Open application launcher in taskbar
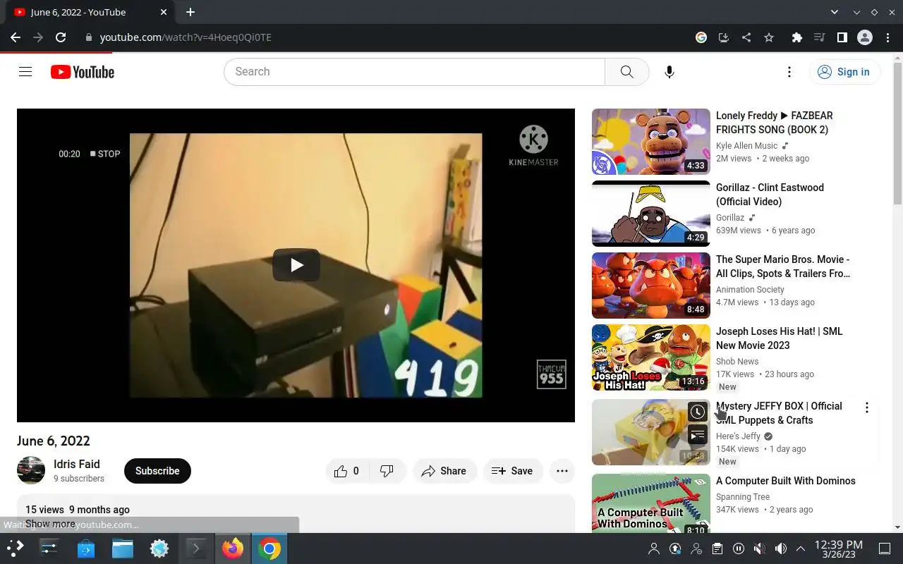Screen dimensions: 903x564 pos(16,548)
